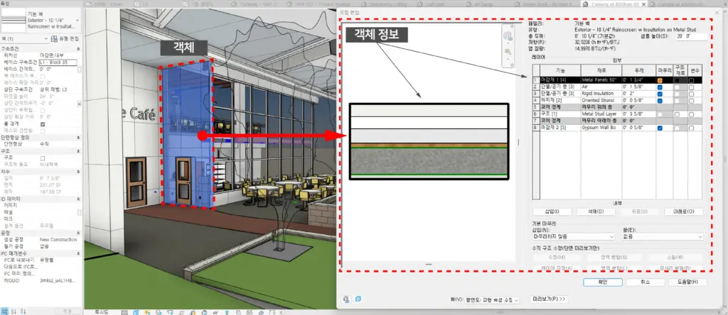
Task: Toggle Shadows in the view control bar
Action: pos(159,312)
